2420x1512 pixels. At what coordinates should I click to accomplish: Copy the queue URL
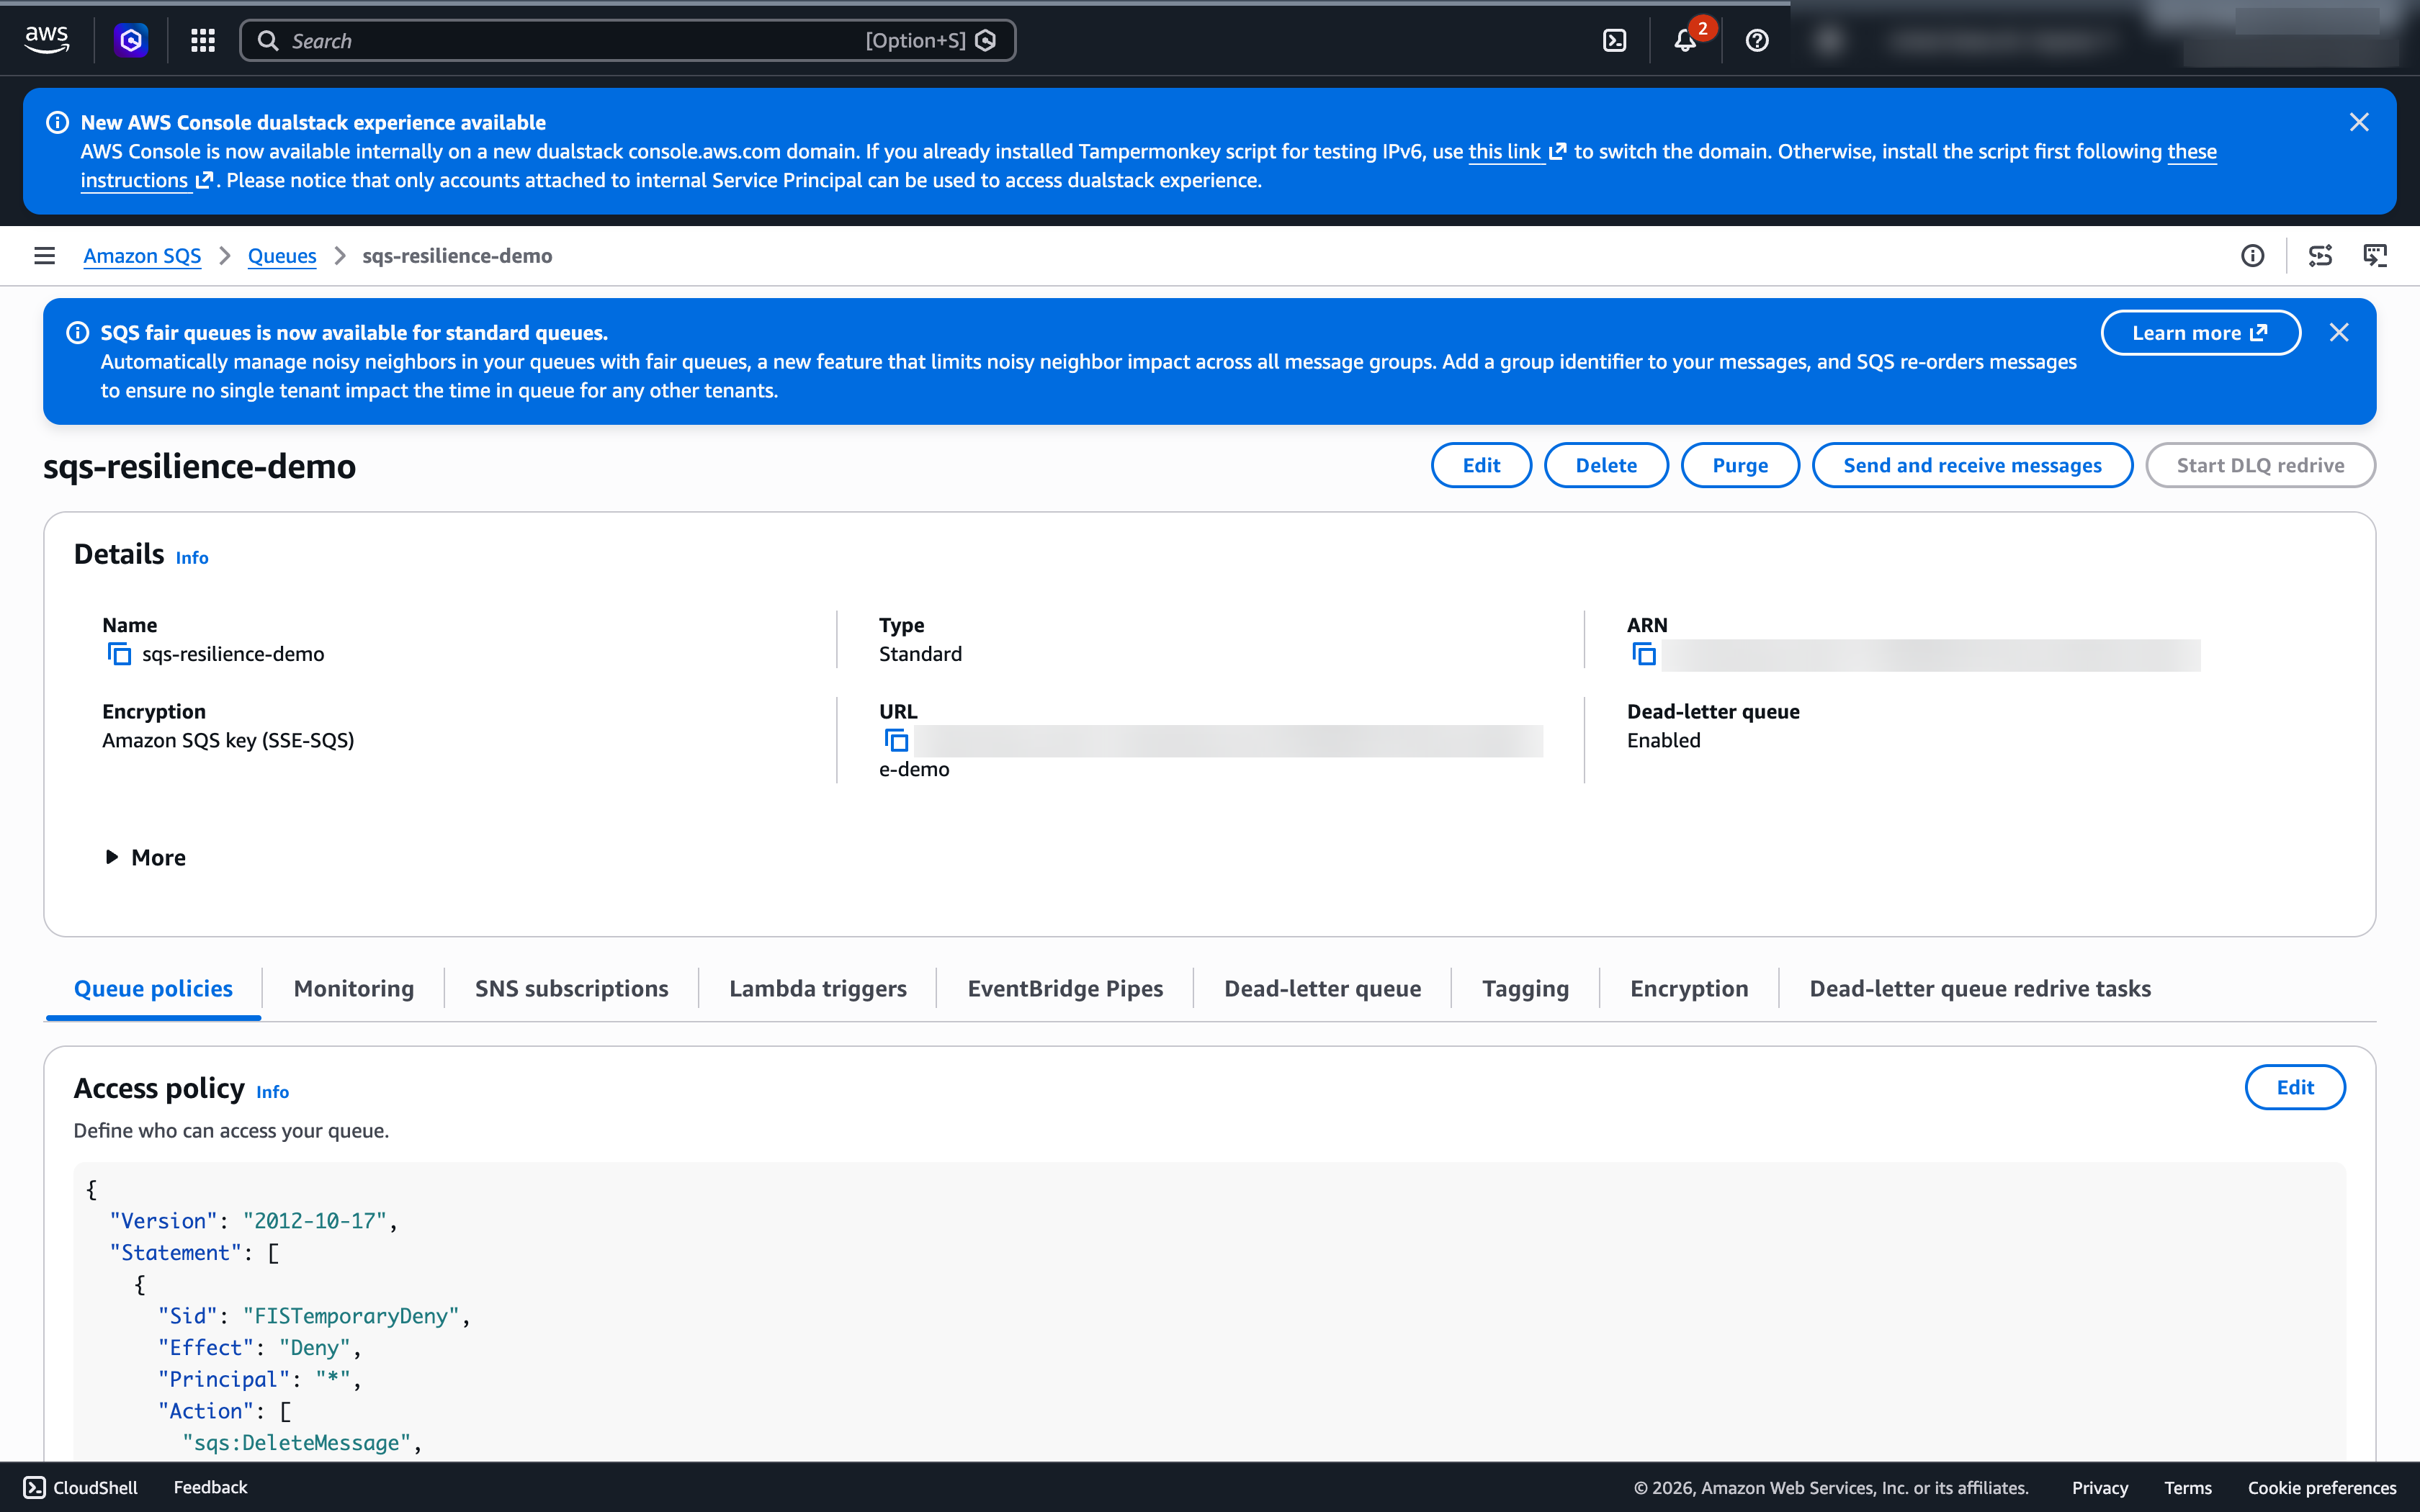point(896,740)
